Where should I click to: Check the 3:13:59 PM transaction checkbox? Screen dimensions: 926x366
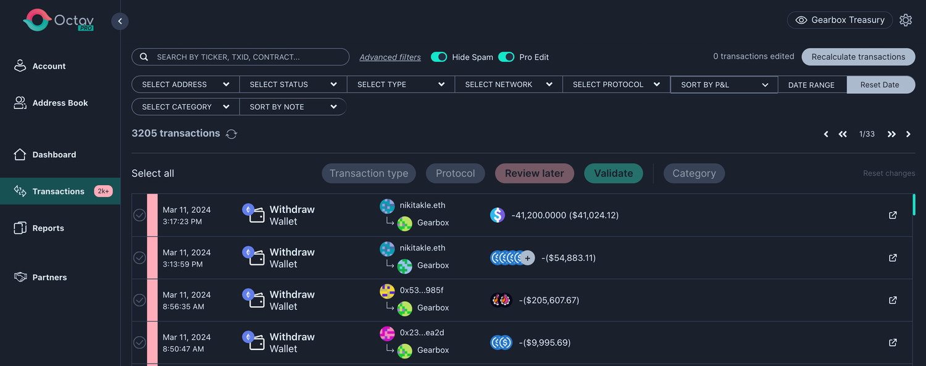(x=140, y=257)
